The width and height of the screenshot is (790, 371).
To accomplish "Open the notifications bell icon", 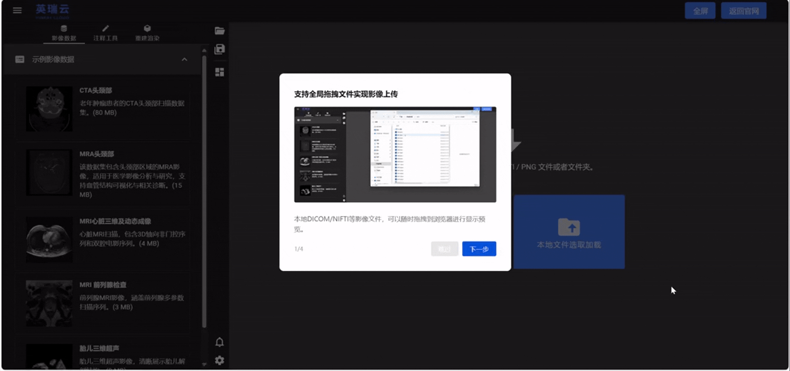I will 220,342.
